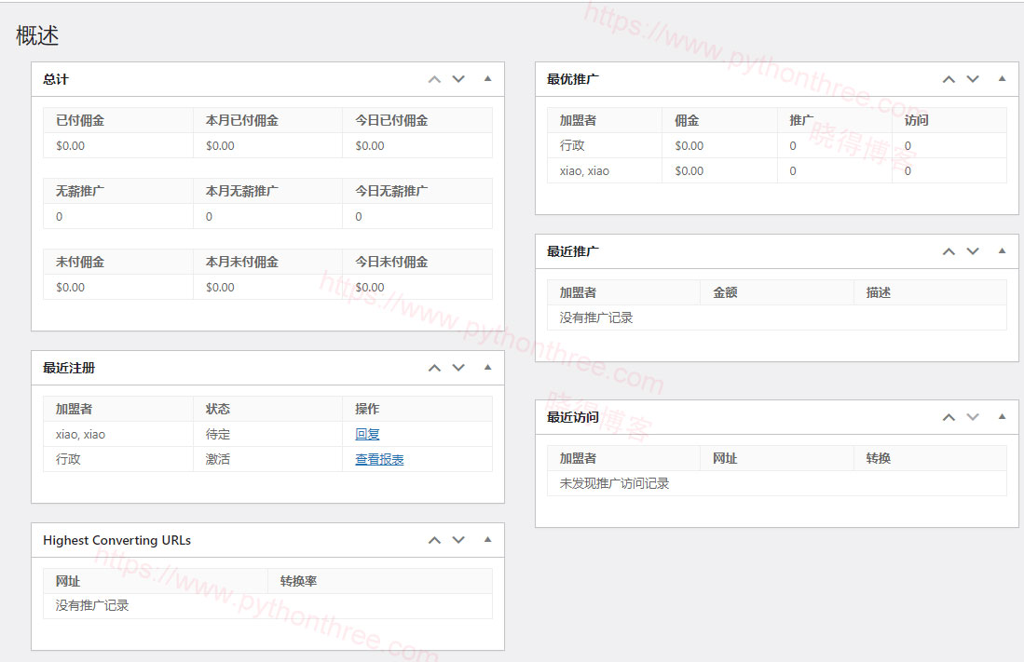Viewport: 1024px width, 662px height.
Task: Click the 描述 header in 最近推广
Action: click(x=879, y=292)
